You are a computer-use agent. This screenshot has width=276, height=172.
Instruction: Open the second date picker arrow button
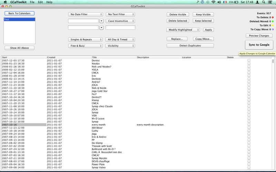(101, 28)
